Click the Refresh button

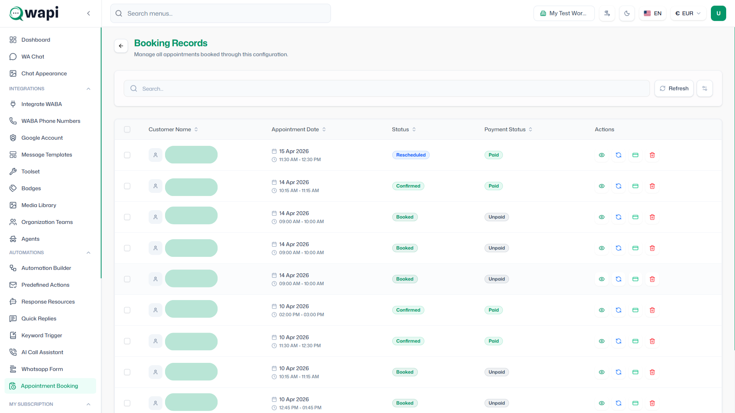[674, 88]
